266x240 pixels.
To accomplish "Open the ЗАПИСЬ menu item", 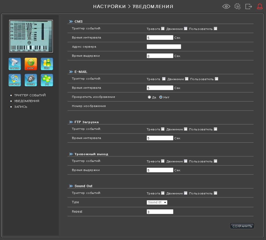I will coord(21,107).
